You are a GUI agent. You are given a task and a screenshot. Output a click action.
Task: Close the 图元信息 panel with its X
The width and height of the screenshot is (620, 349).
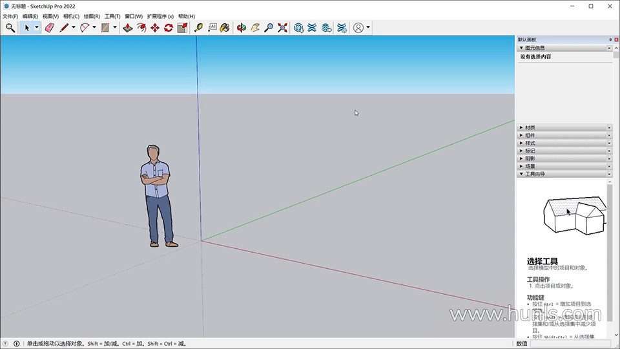609,48
